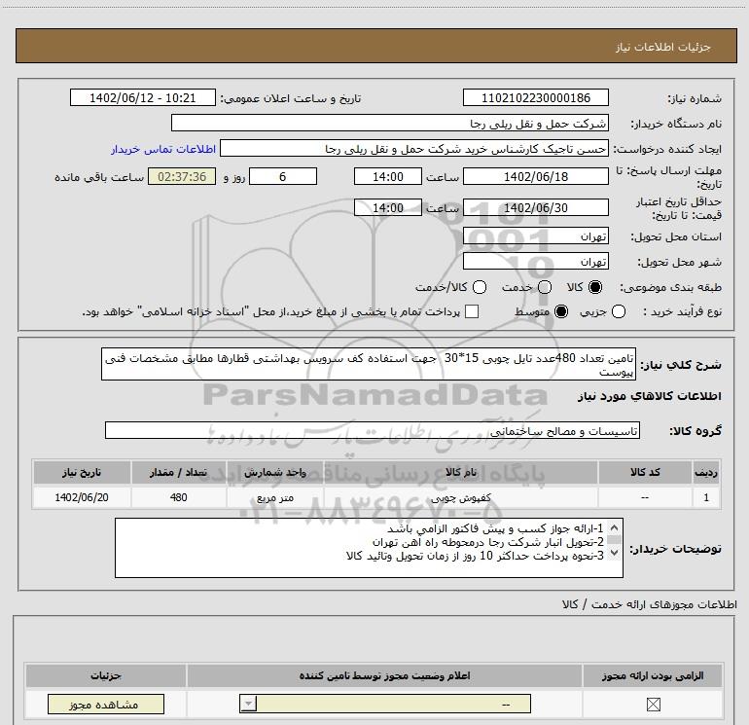Click the response deadline time 14:00
This screenshot has width=749, height=725.
(x=388, y=176)
